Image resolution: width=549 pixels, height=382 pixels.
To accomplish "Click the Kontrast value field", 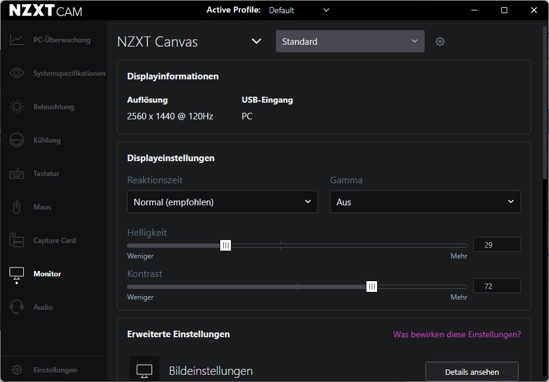I will 496,286.
